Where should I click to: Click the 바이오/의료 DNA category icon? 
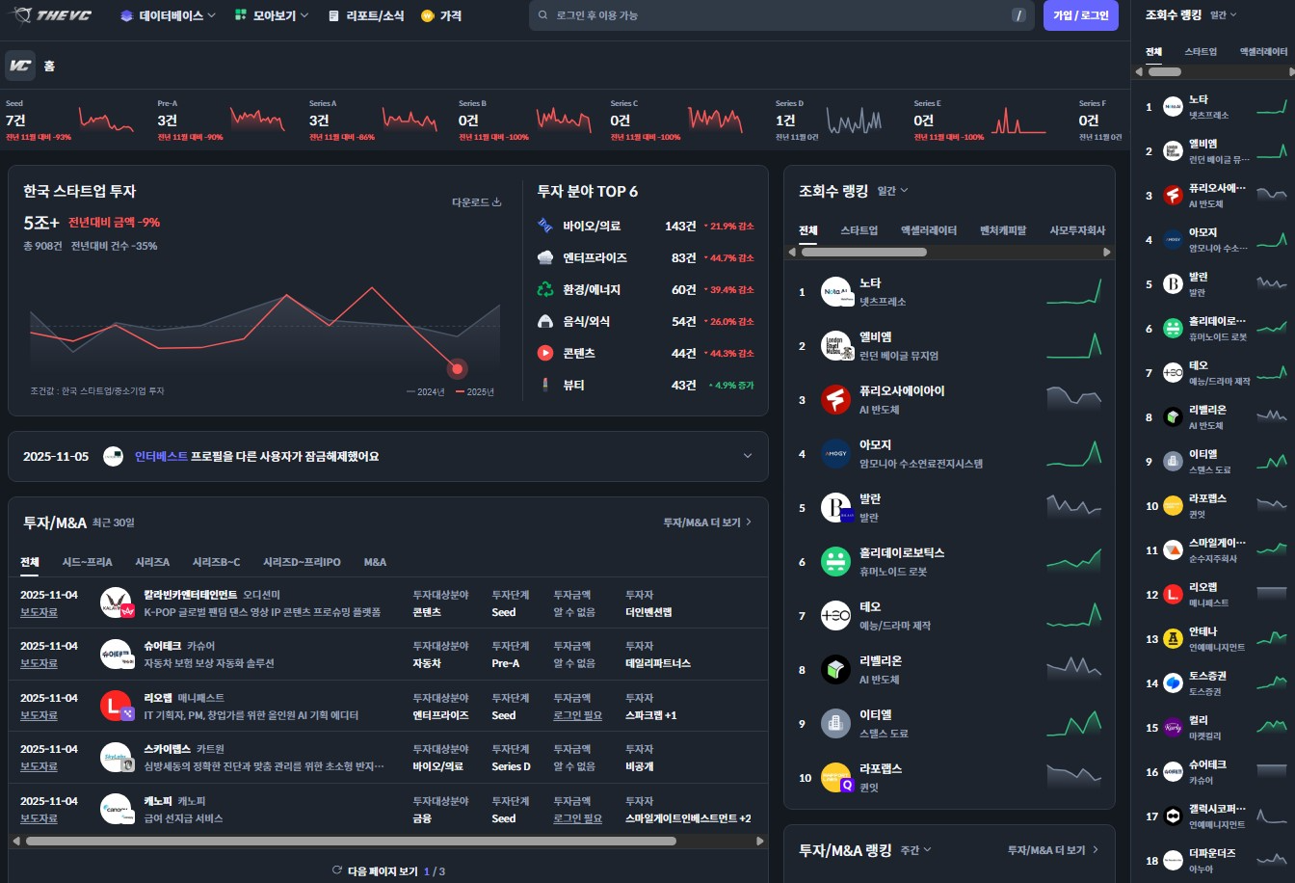(545, 227)
